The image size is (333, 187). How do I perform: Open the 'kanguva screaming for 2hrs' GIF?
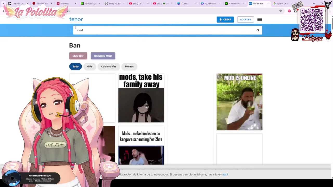click(x=141, y=146)
